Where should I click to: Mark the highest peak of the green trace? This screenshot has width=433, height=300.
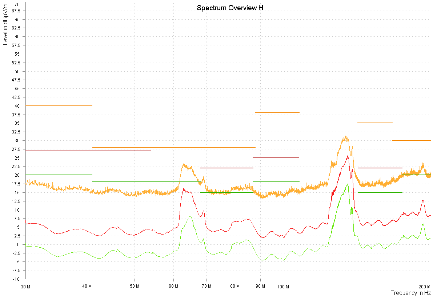coord(348,185)
